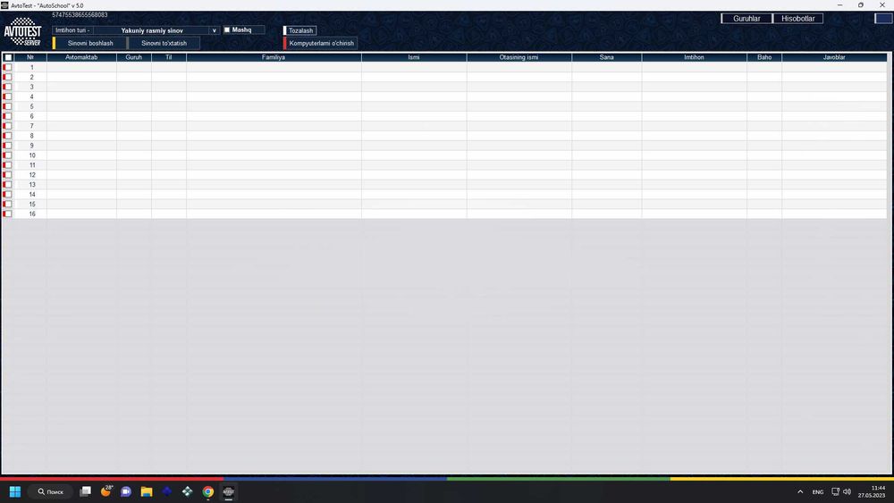Click the Windows taskbar search box Поиск

tap(51, 491)
